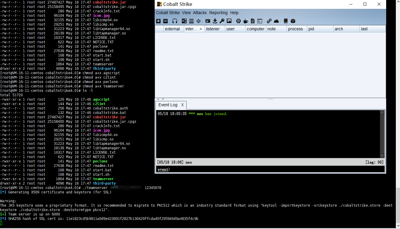Open the Downloaded Files icon

215,21
